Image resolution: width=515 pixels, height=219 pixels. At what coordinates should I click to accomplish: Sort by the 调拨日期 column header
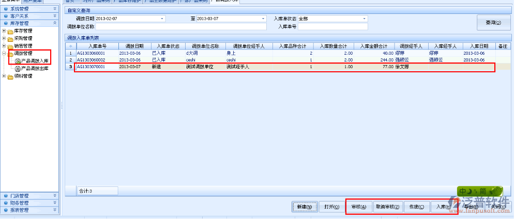[x=135, y=46]
